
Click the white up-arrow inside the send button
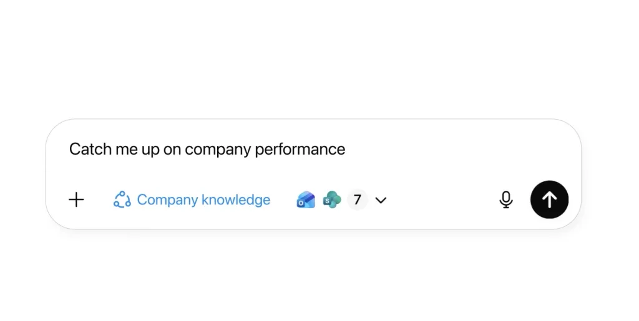pyautogui.click(x=549, y=199)
